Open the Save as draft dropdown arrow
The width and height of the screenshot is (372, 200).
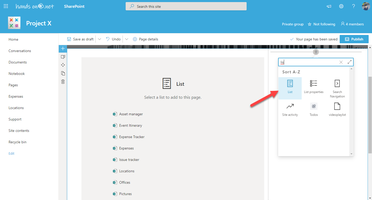(100, 39)
